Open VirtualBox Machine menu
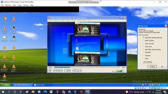This screenshot has width=168, height=94. [8, 5]
